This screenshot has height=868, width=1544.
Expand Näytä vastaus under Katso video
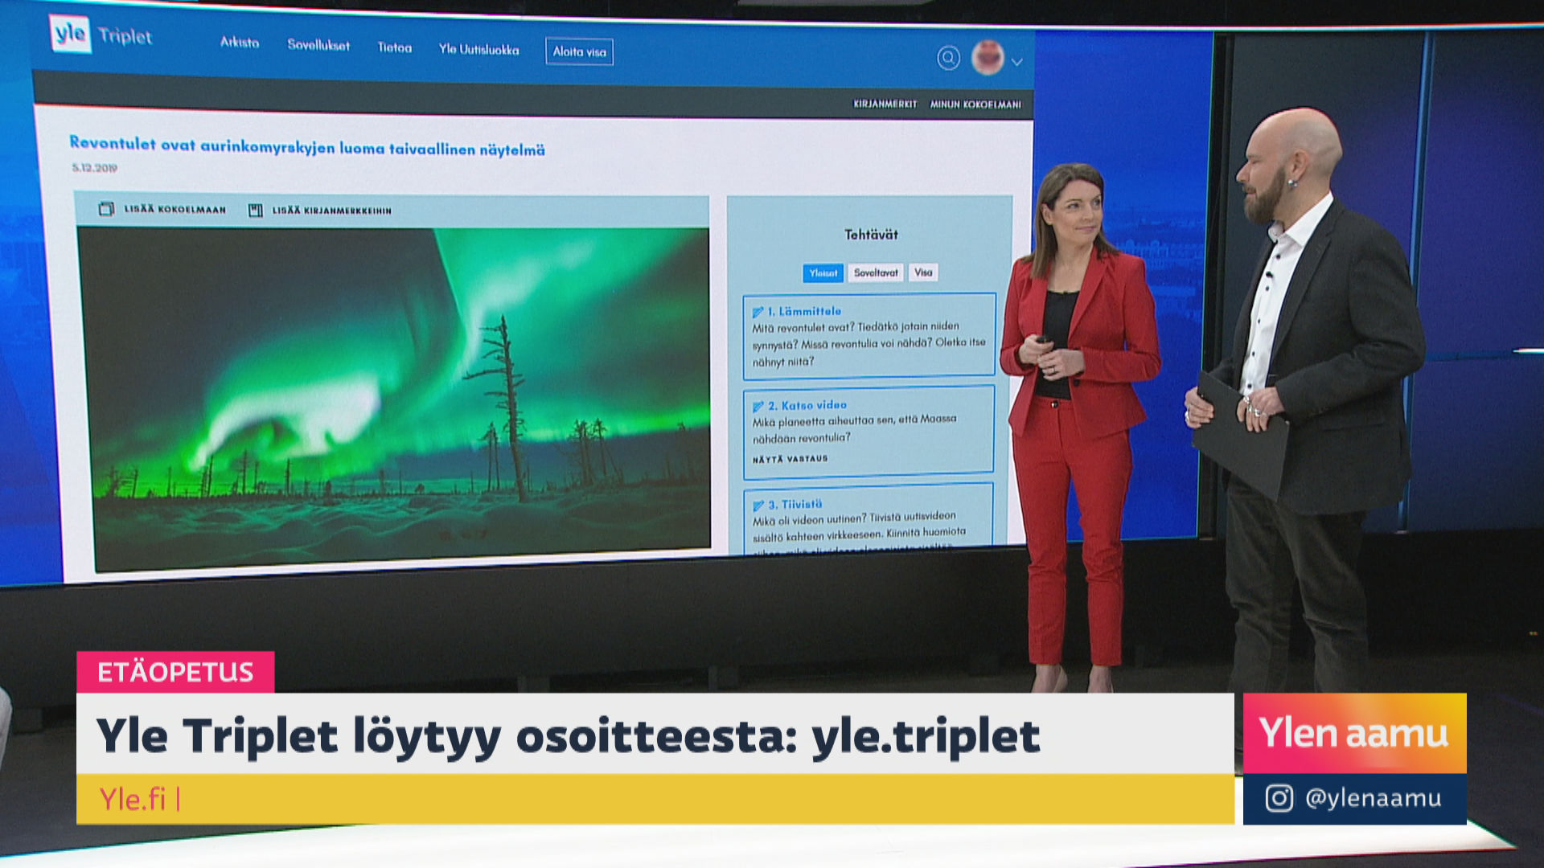tap(790, 459)
